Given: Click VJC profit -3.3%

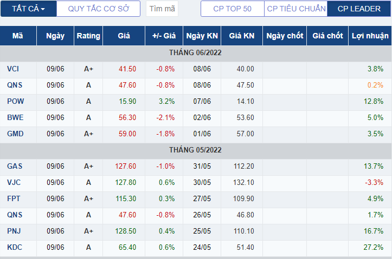Looking at the screenshot, I should pyautogui.click(x=374, y=182).
